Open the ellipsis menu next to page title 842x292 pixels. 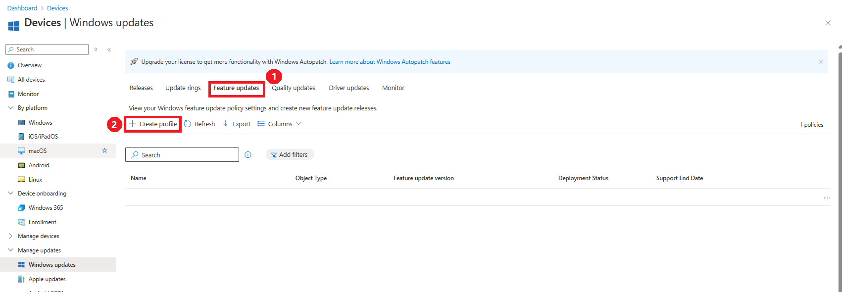point(168,23)
